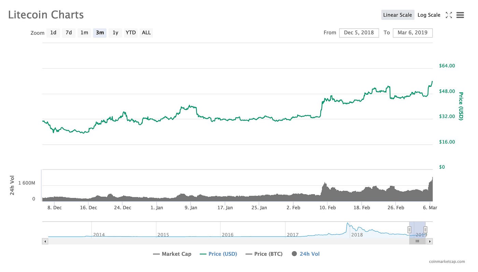Click the 25. Jan date axis label
The width and height of the screenshot is (478, 272).
click(259, 208)
